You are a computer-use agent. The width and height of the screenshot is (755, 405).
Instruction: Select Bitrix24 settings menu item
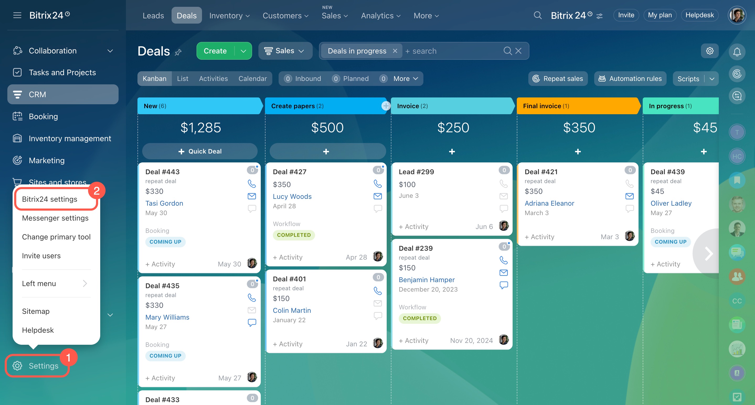click(50, 199)
